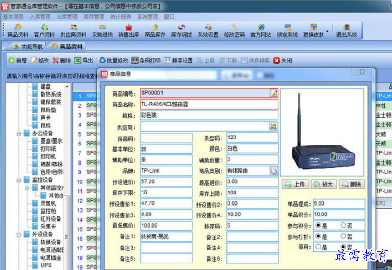The height and width of the screenshot is (270, 392).
Task: Click 删除 image button
Action: pos(352,184)
